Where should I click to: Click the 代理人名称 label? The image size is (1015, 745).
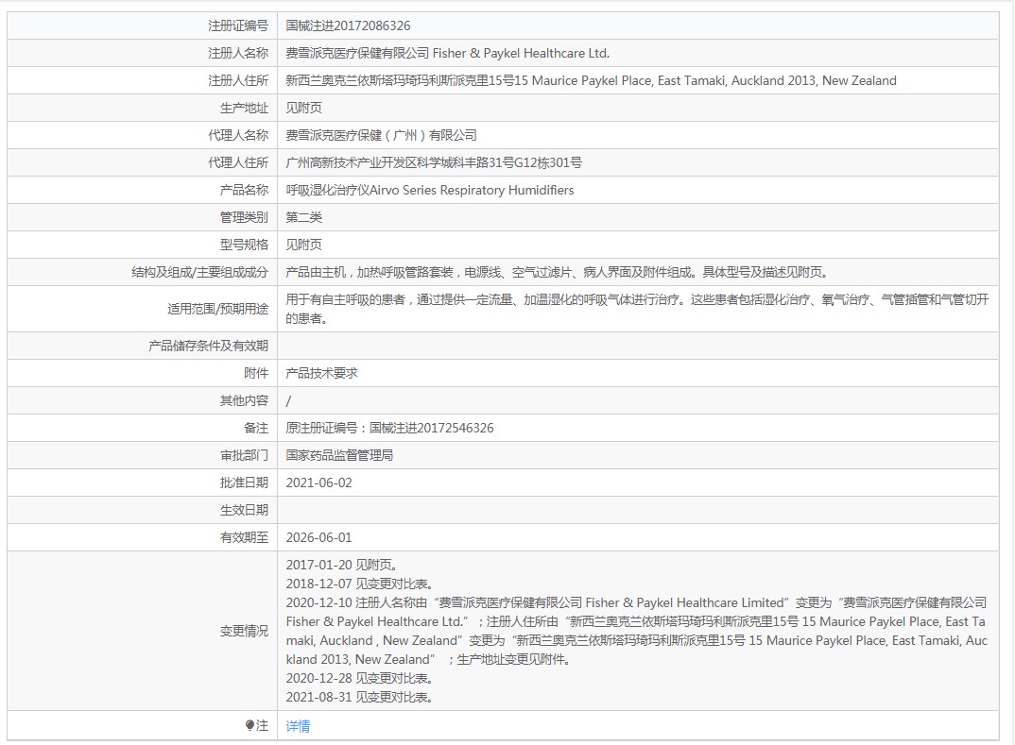237,135
